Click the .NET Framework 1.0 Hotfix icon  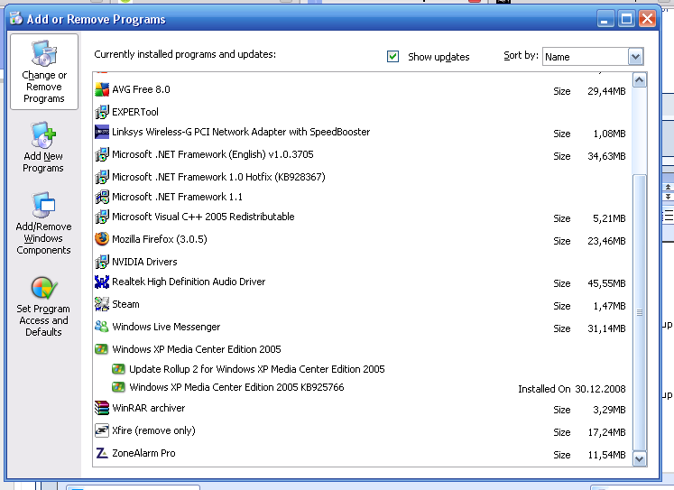coord(102,177)
